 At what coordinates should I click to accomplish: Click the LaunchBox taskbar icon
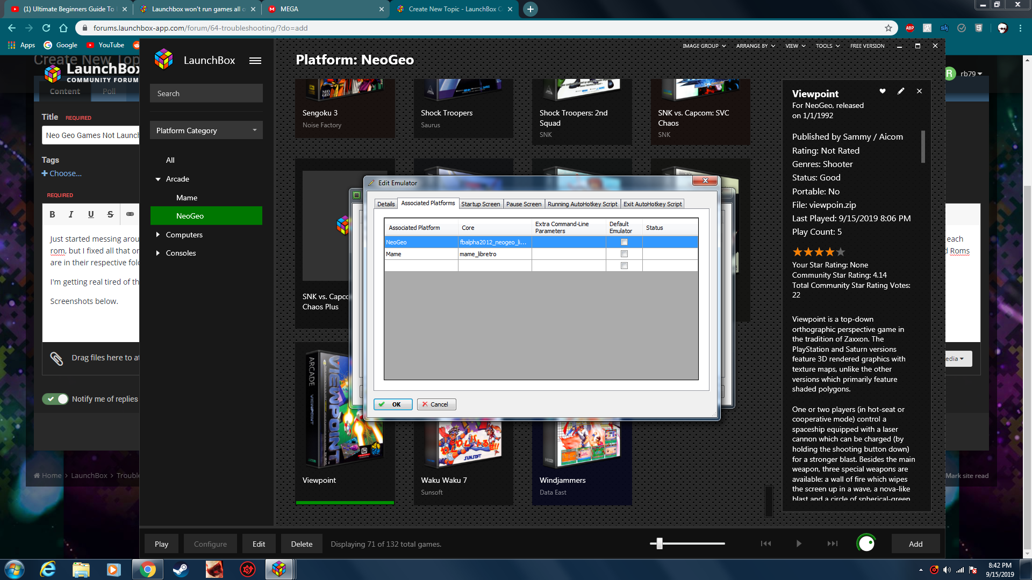coord(279,569)
